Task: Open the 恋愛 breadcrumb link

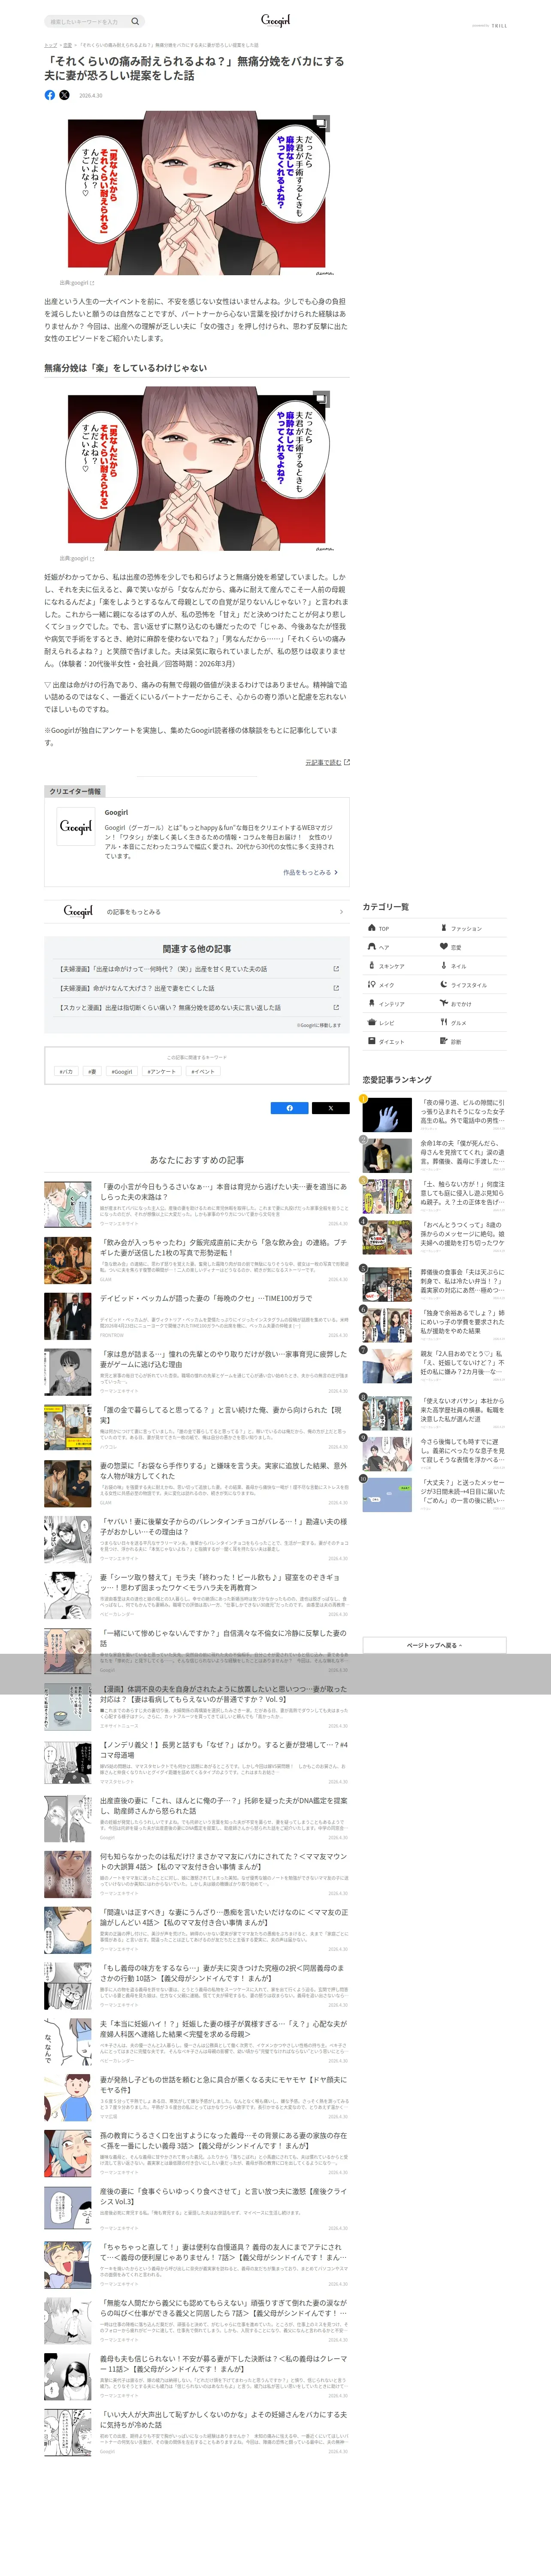Action: 67,45
